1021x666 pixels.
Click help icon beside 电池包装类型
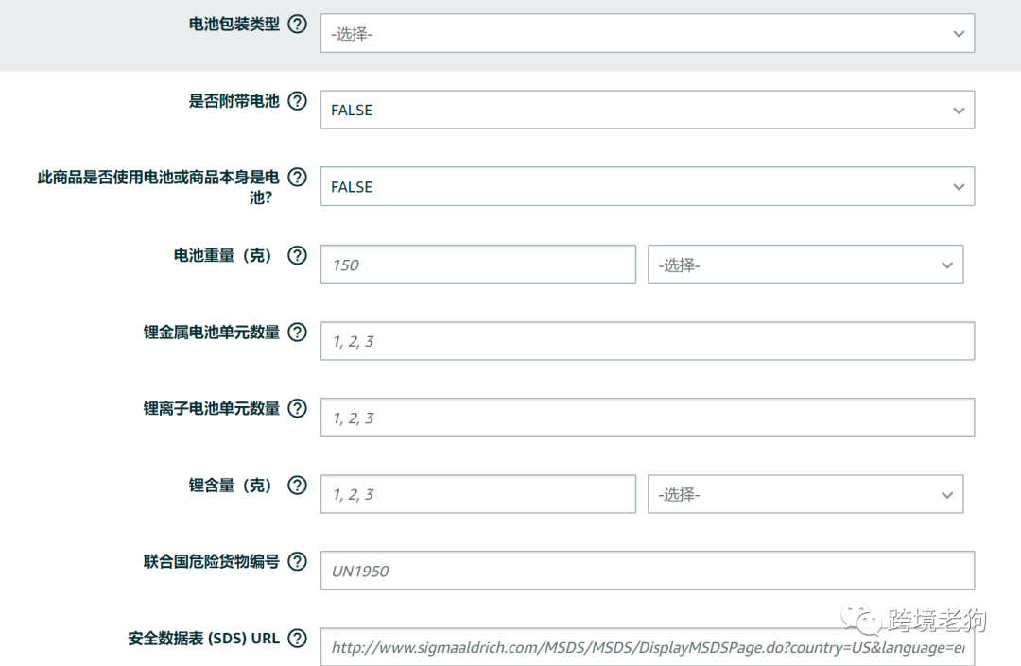[298, 24]
